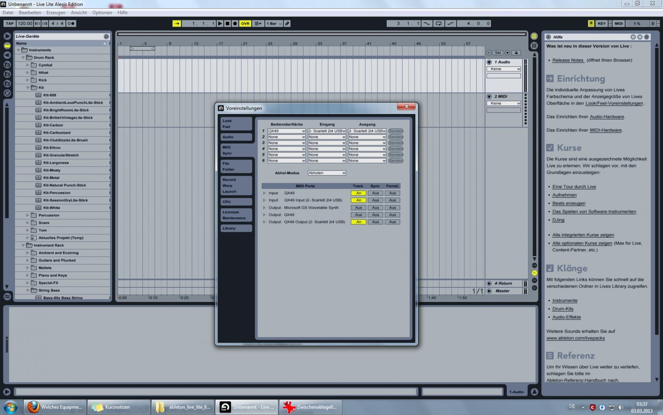The height and width of the screenshot is (415, 663).
Task: Arm the global Record button
Action: [235, 23]
